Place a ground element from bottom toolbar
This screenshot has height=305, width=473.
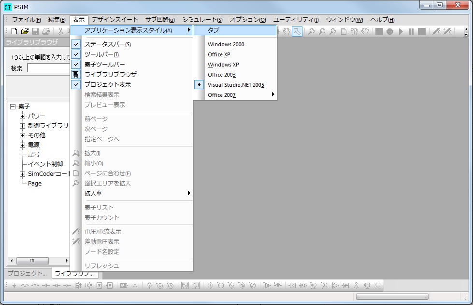coord(14,285)
